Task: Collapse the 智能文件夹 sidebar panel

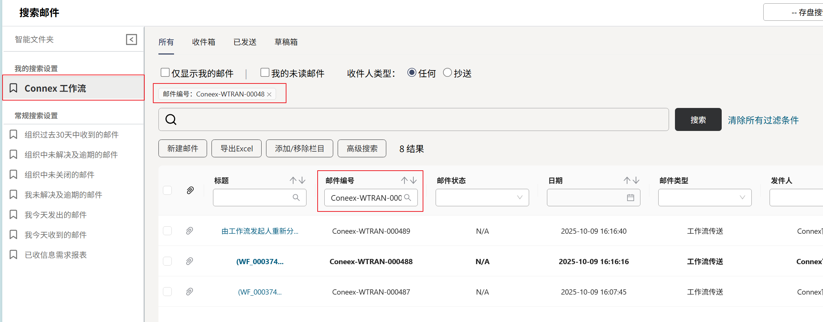Action: coord(131,39)
